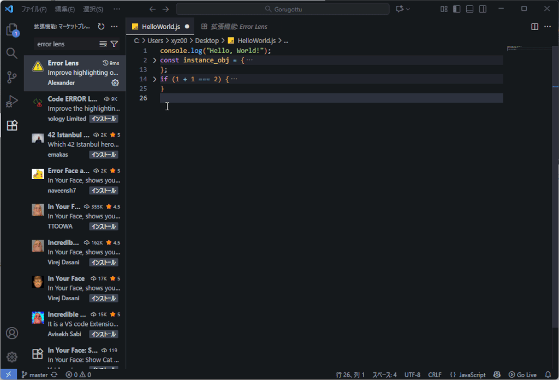Click the Error Lens manage gear icon
559x380 pixels.
(x=115, y=83)
